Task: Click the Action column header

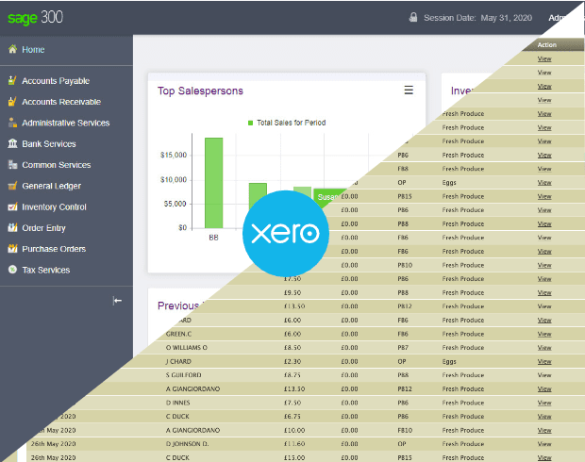Action: 546,44
